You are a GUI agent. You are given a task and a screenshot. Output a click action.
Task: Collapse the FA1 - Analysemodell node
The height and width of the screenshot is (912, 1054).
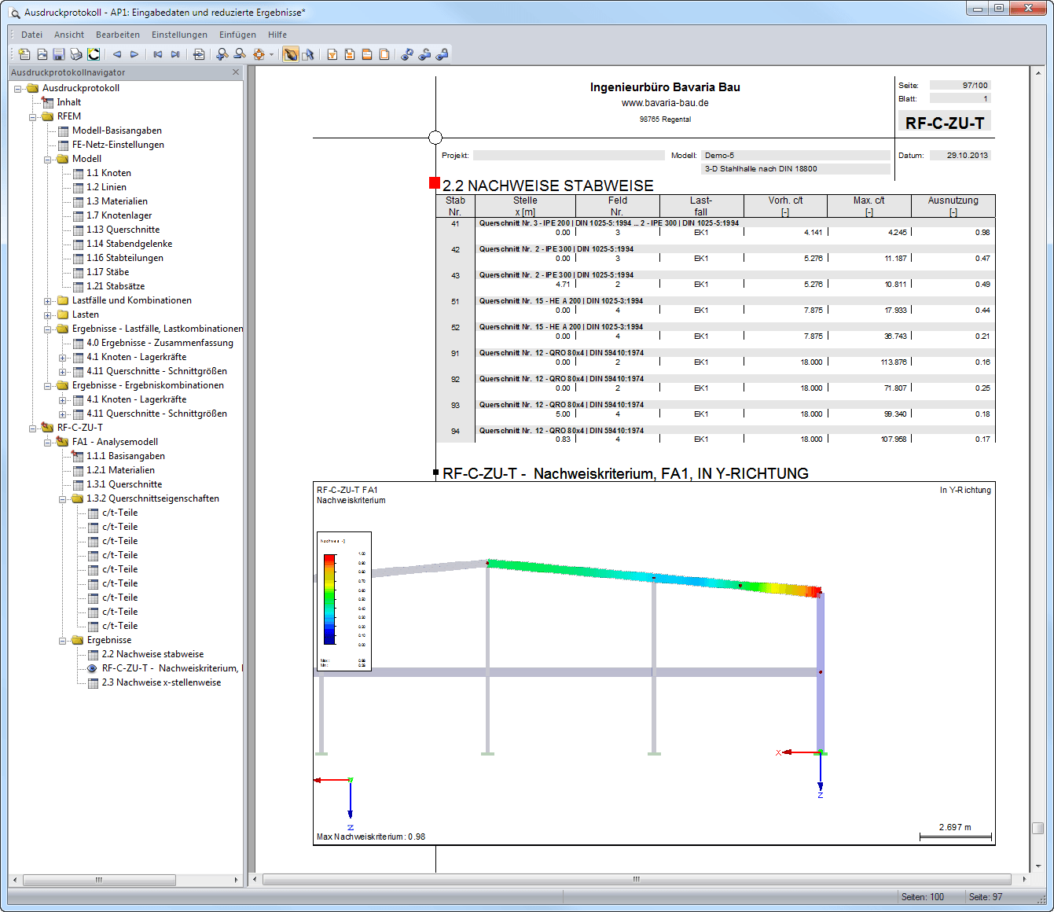48,442
